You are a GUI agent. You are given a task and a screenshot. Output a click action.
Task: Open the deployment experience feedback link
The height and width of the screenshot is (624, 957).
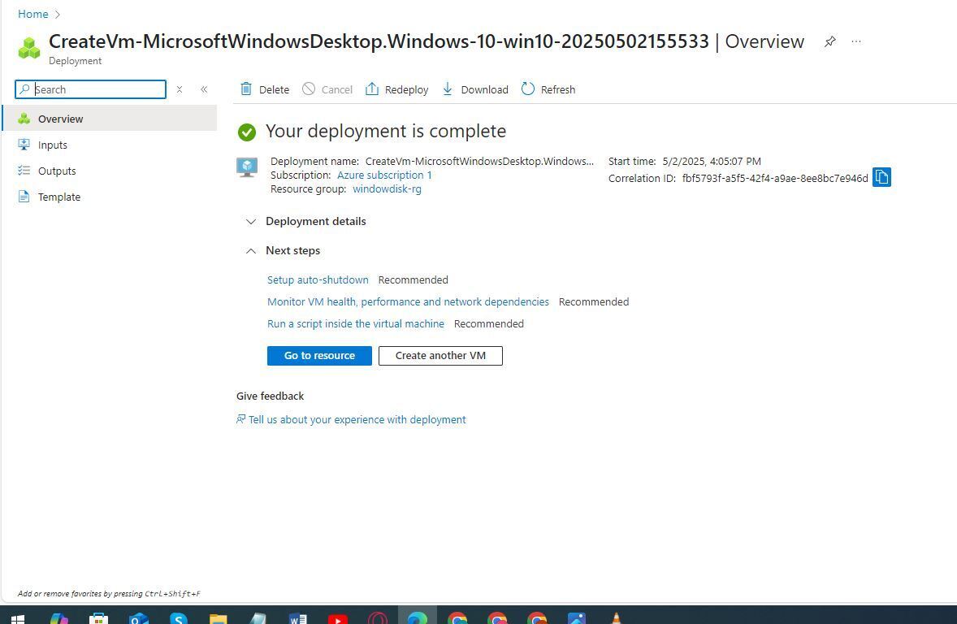(352, 419)
